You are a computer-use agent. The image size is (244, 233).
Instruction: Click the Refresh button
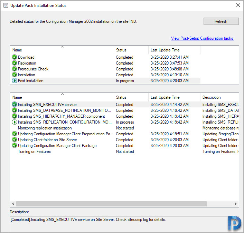[221, 21]
